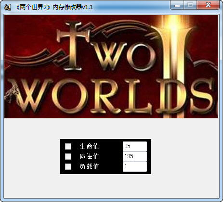223x202 pixels.
Task: Click the trainer app icon in title bar
Action: (8, 7)
